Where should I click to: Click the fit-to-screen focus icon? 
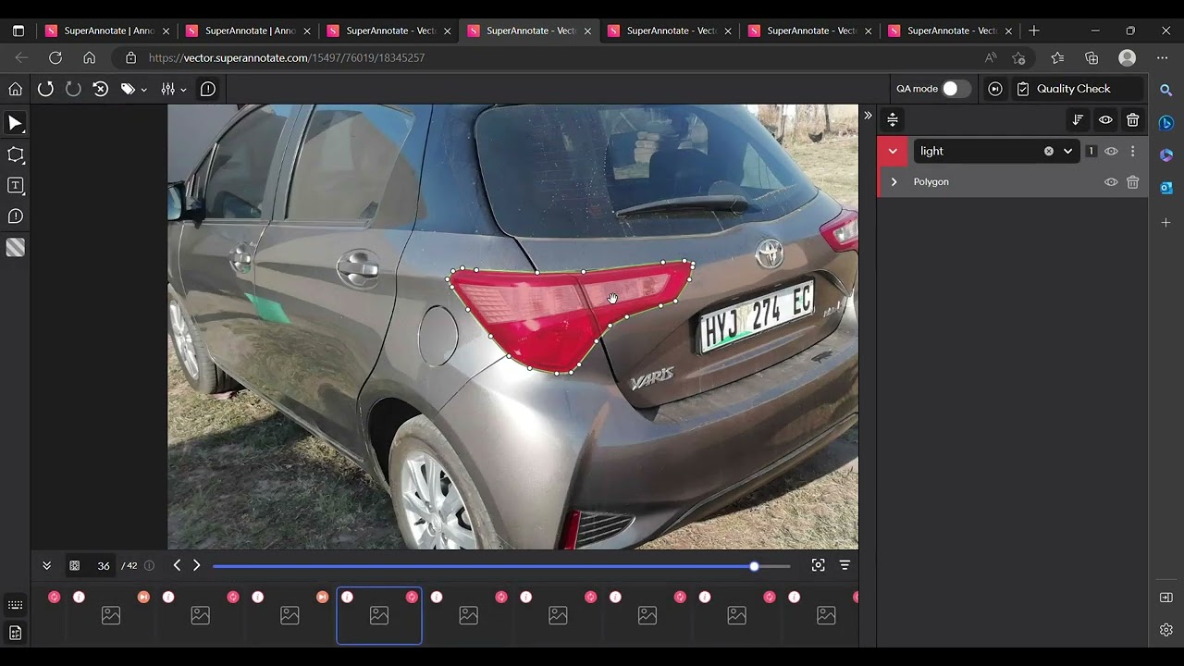click(818, 565)
